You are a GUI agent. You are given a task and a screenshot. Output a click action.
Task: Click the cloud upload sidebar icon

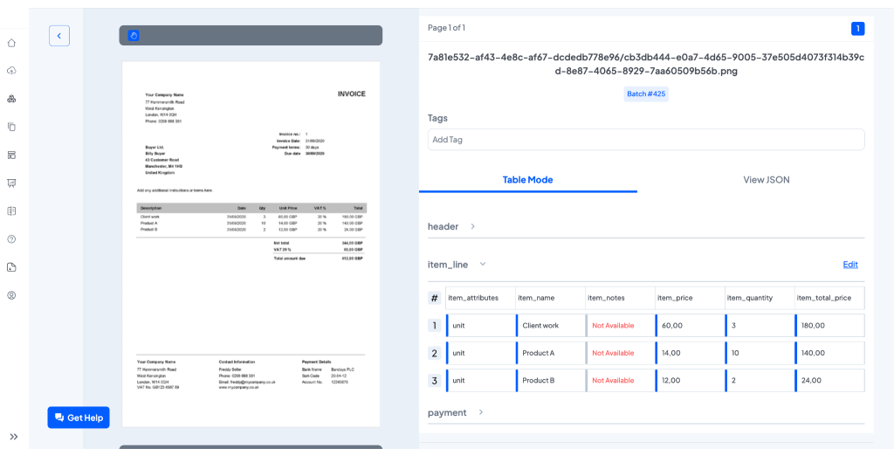(11, 71)
